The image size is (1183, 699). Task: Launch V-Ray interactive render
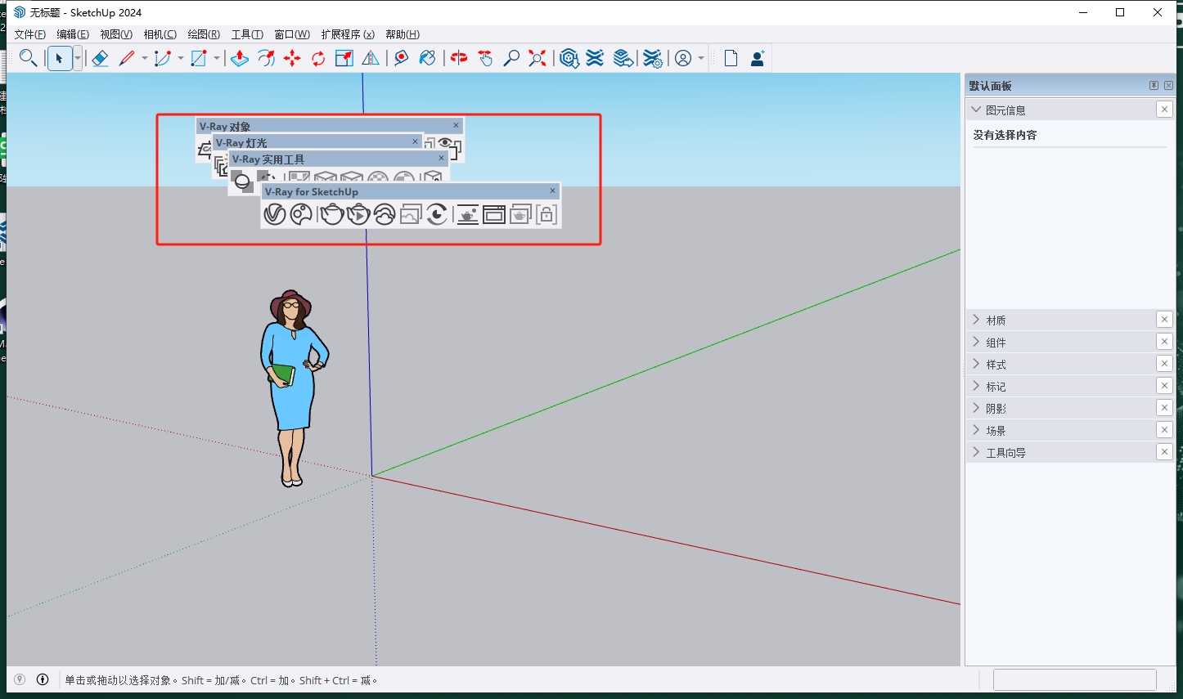(358, 214)
